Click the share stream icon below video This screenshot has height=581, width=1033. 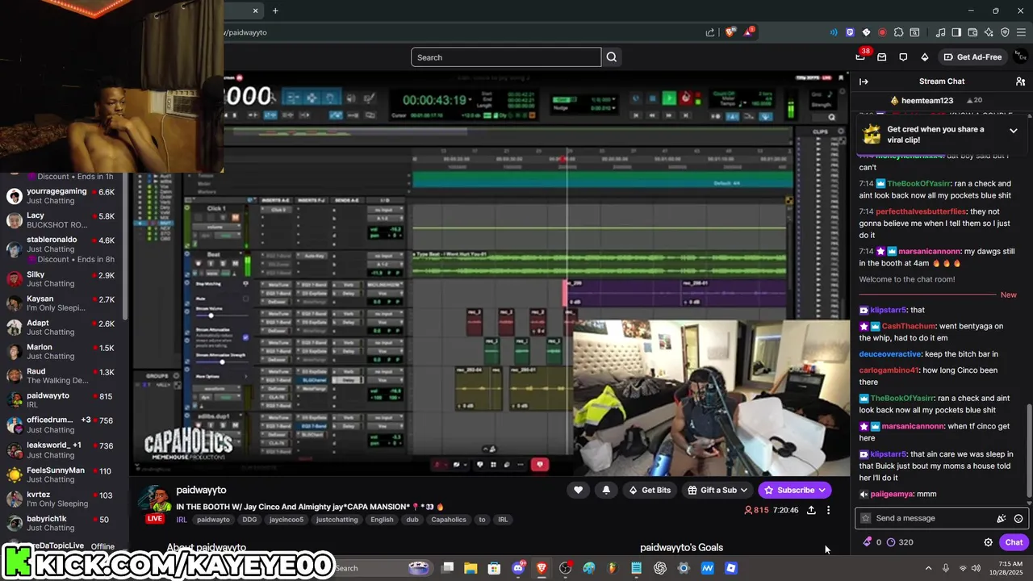(x=811, y=510)
